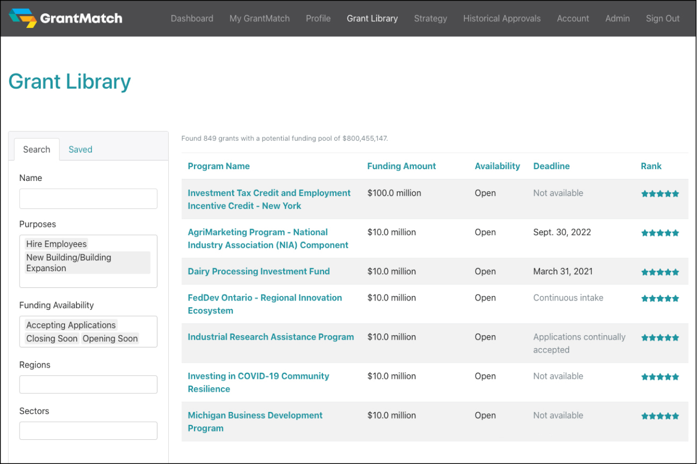Click Sign Out in the top navigation
The image size is (697, 464).
(x=662, y=19)
